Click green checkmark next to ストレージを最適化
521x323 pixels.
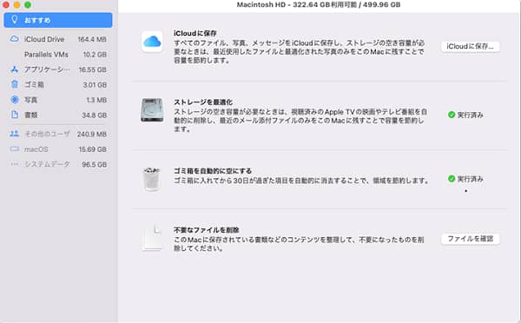[x=452, y=115]
